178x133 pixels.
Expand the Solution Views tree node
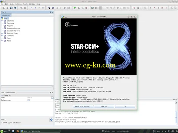[x=2, y=33]
